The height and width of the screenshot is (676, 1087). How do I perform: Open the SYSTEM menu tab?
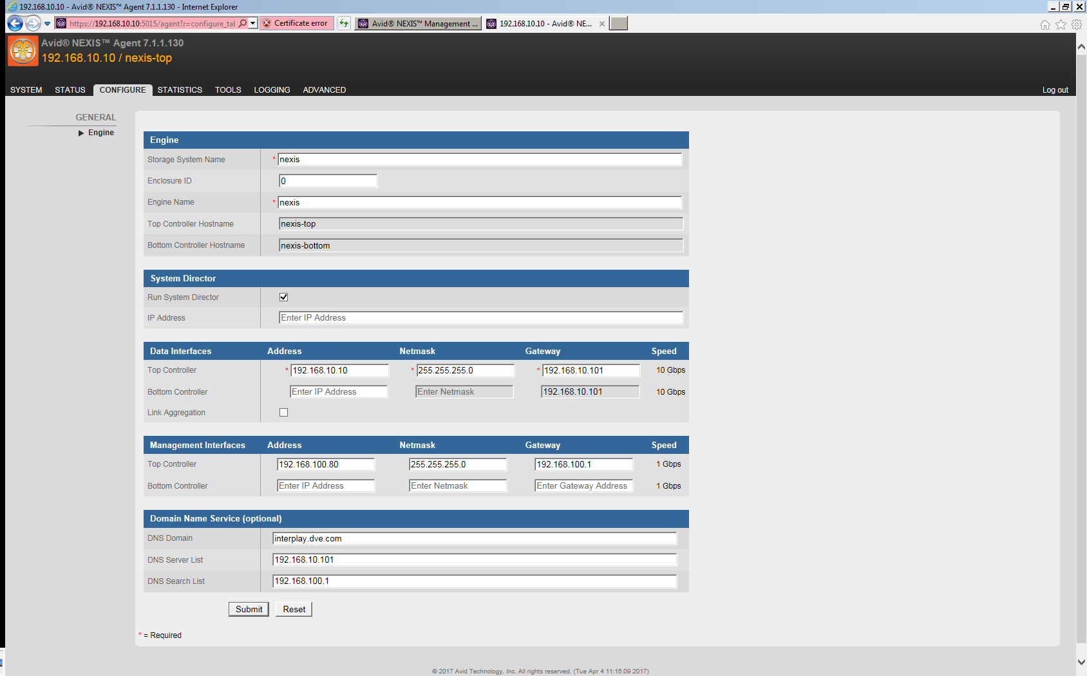(x=26, y=90)
